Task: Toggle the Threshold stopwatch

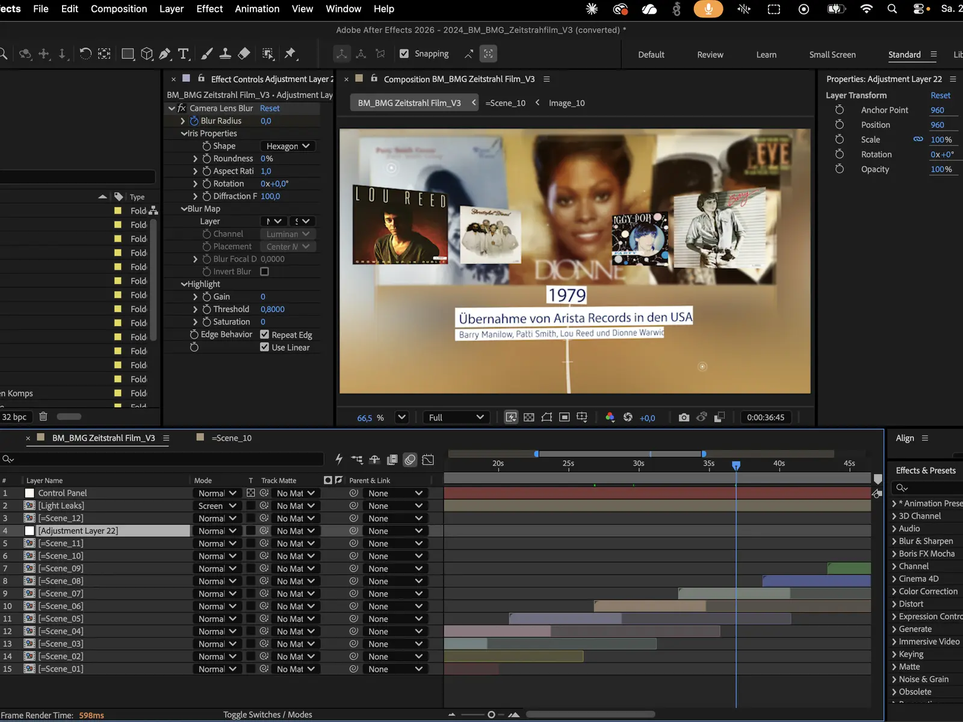Action: pos(206,309)
